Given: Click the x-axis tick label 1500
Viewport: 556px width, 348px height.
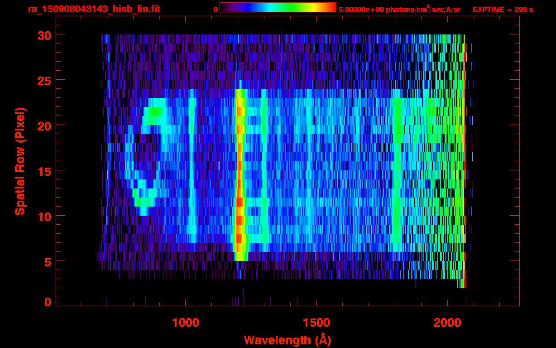Looking at the screenshot, I should coord(316,323).
